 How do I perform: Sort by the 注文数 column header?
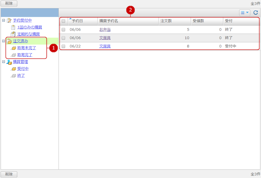166,21
